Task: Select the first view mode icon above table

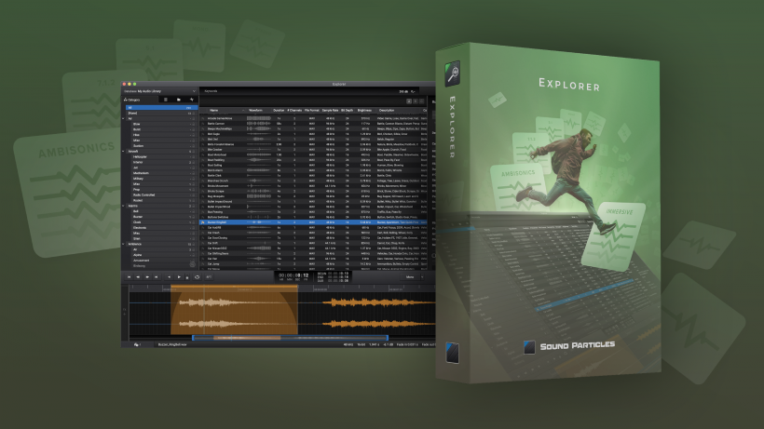Action: coord(409,101)
